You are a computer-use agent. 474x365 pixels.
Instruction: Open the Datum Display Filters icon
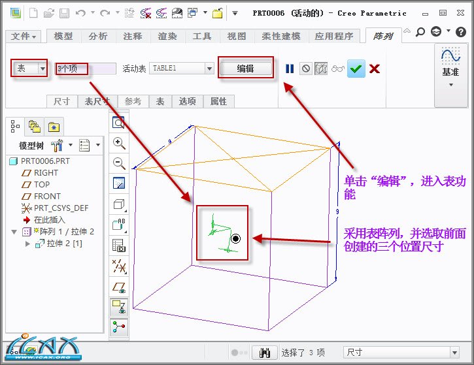click(119, 266)
